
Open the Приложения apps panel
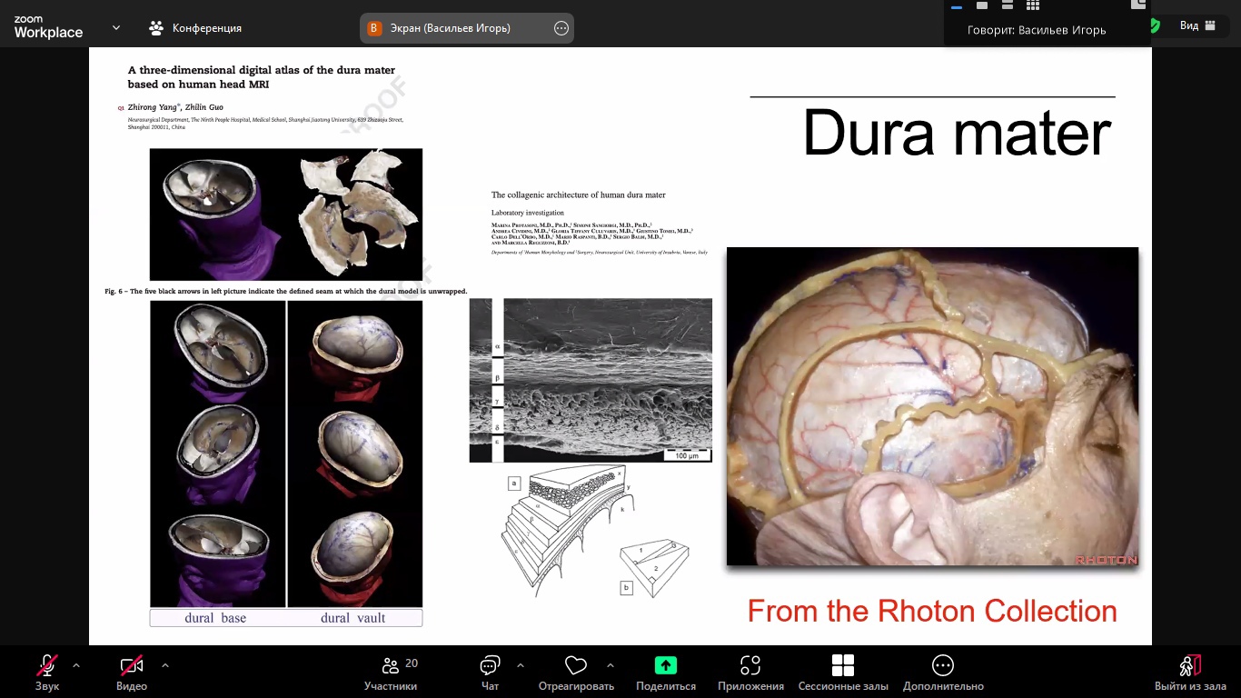(750, 673)
